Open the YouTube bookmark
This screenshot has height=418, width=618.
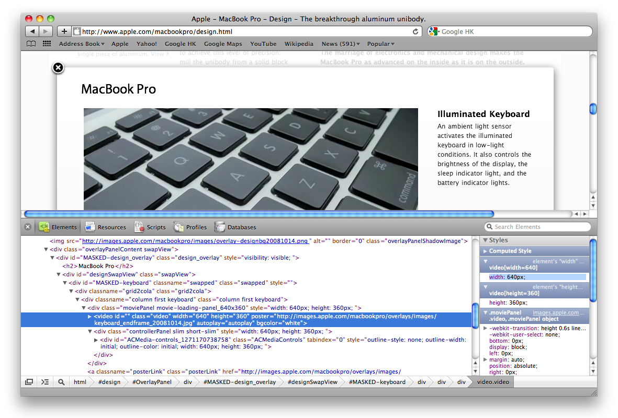click(263, 44)
